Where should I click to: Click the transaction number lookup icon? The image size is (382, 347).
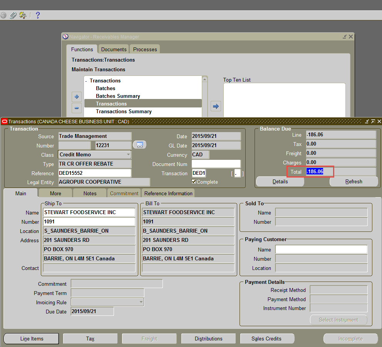(139, 145)
